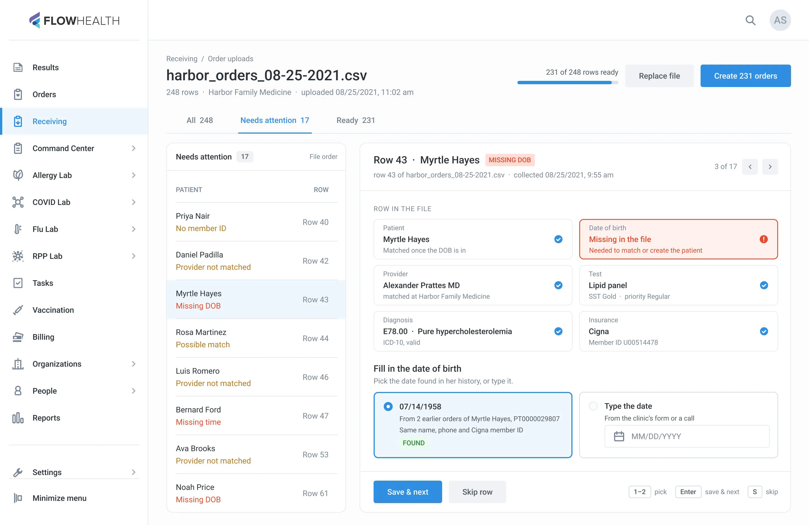Image resolution: width=809 pixels, height=525 pixels.
Task: Select the Type the date radio
Action: point(593,406)
